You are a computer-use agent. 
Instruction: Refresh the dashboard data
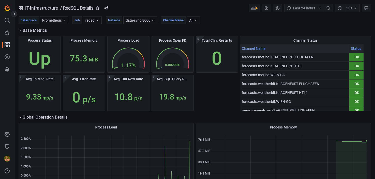point(339,8)
